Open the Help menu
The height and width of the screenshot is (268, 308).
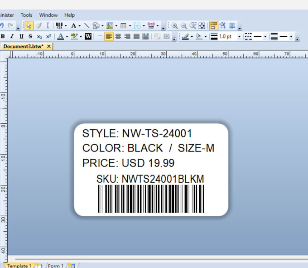click(x=69, y=15)
